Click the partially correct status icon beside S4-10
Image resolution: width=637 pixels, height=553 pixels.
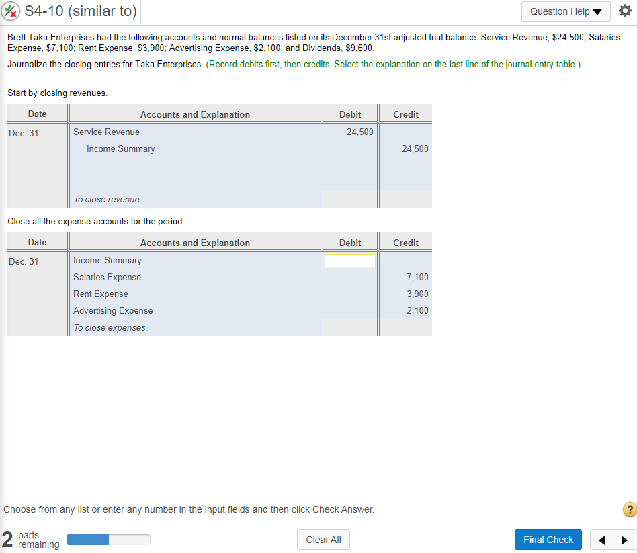11,11
